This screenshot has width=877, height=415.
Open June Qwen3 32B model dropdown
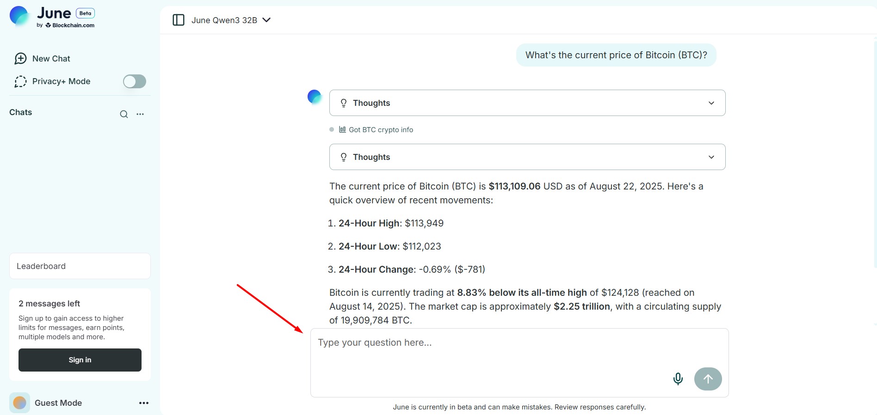point(231,20)
